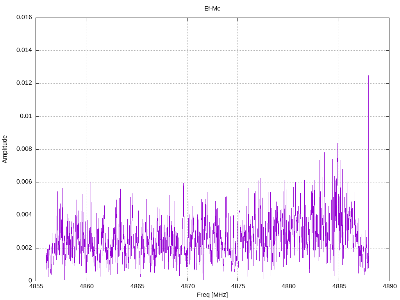Image resolution: width=400 pixels, height=300 pixels.
Task: Click the plot title Ef-Mc
Action: 212,8
